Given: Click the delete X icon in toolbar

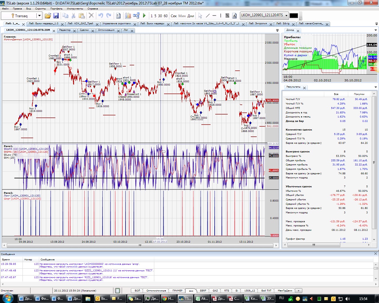Looking at the screenshot, I should (x=91, y=16).
